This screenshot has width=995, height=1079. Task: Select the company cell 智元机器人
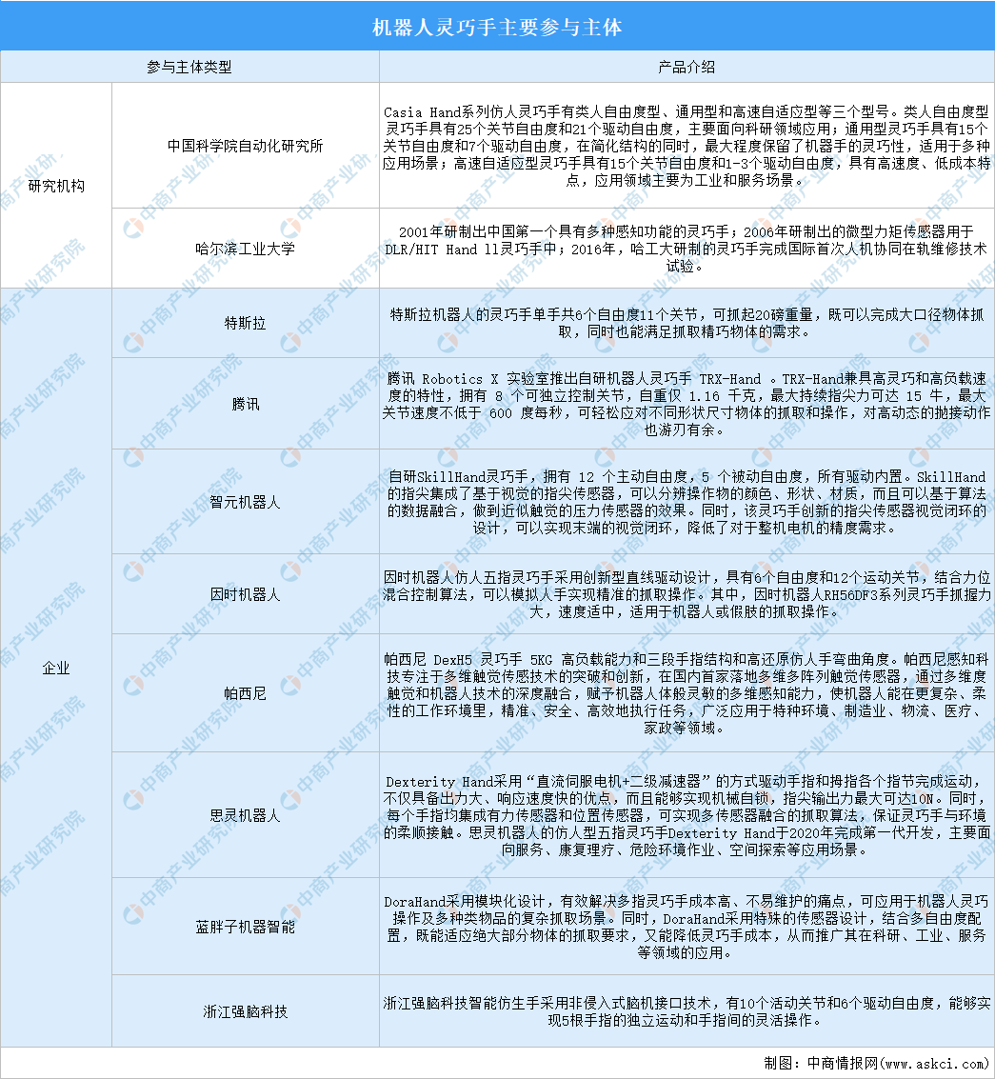click(246, 502)
